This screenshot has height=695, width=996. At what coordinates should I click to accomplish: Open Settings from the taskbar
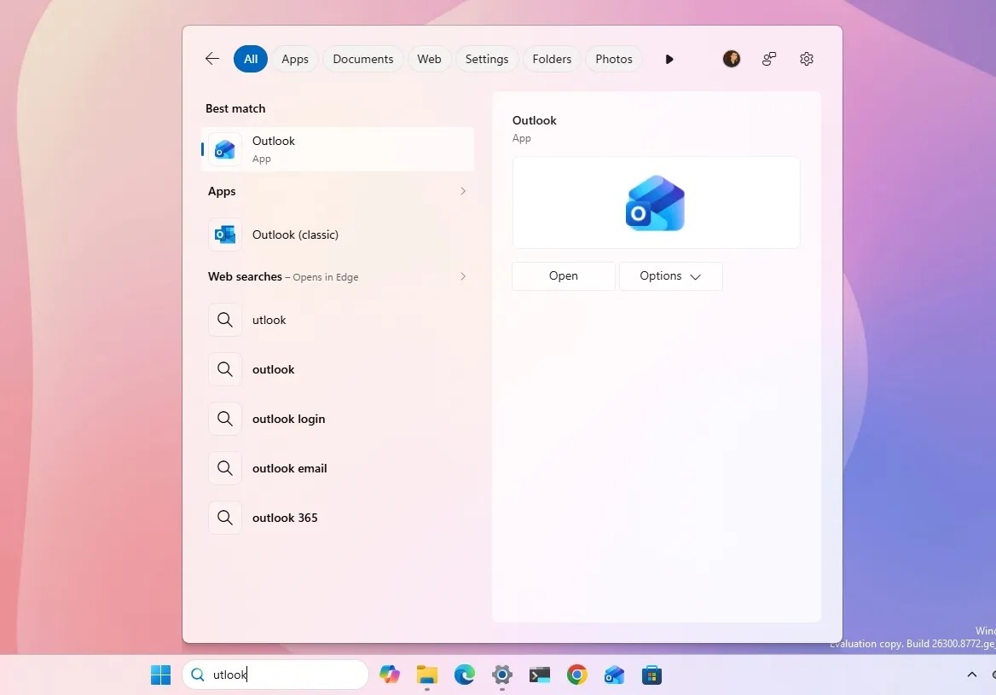pyautogui.click(x=501, y=675)
